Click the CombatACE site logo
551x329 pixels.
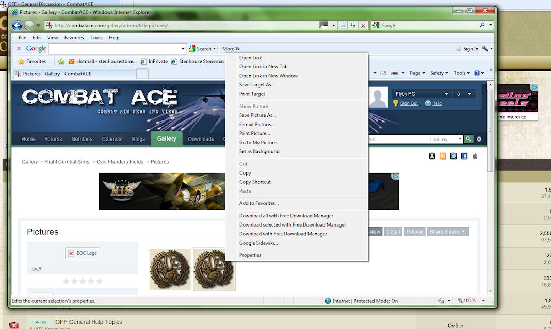pyautogui.click(x=100, y=101)
